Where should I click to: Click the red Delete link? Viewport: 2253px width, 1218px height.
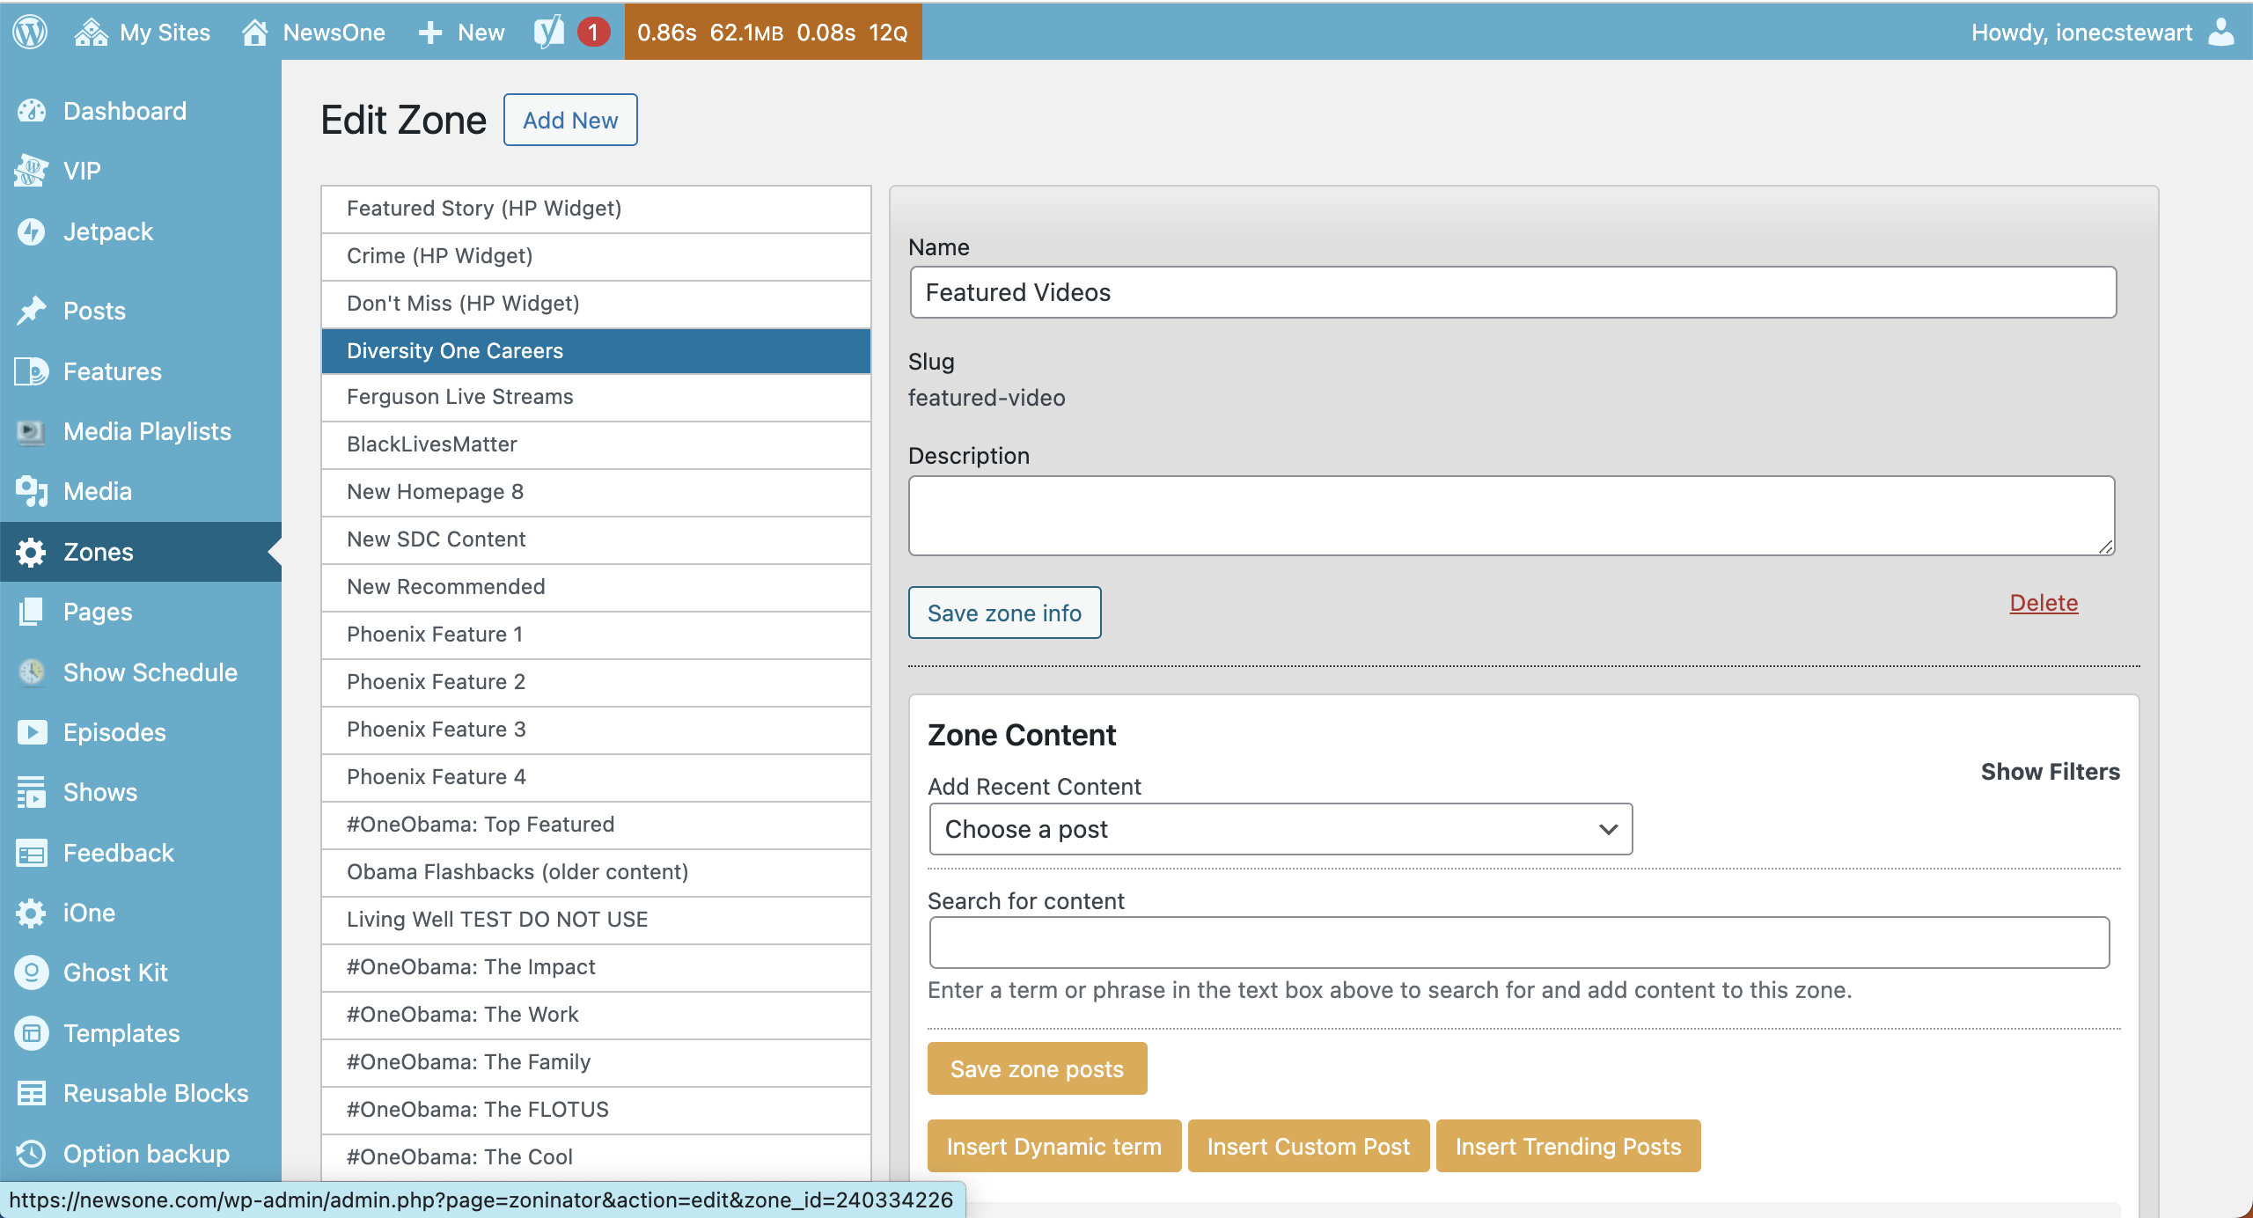coord(2044,603)
